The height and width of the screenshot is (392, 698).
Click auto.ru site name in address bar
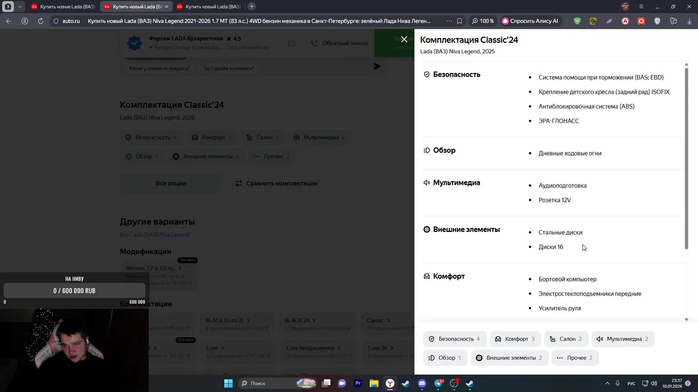pos(71,21)
